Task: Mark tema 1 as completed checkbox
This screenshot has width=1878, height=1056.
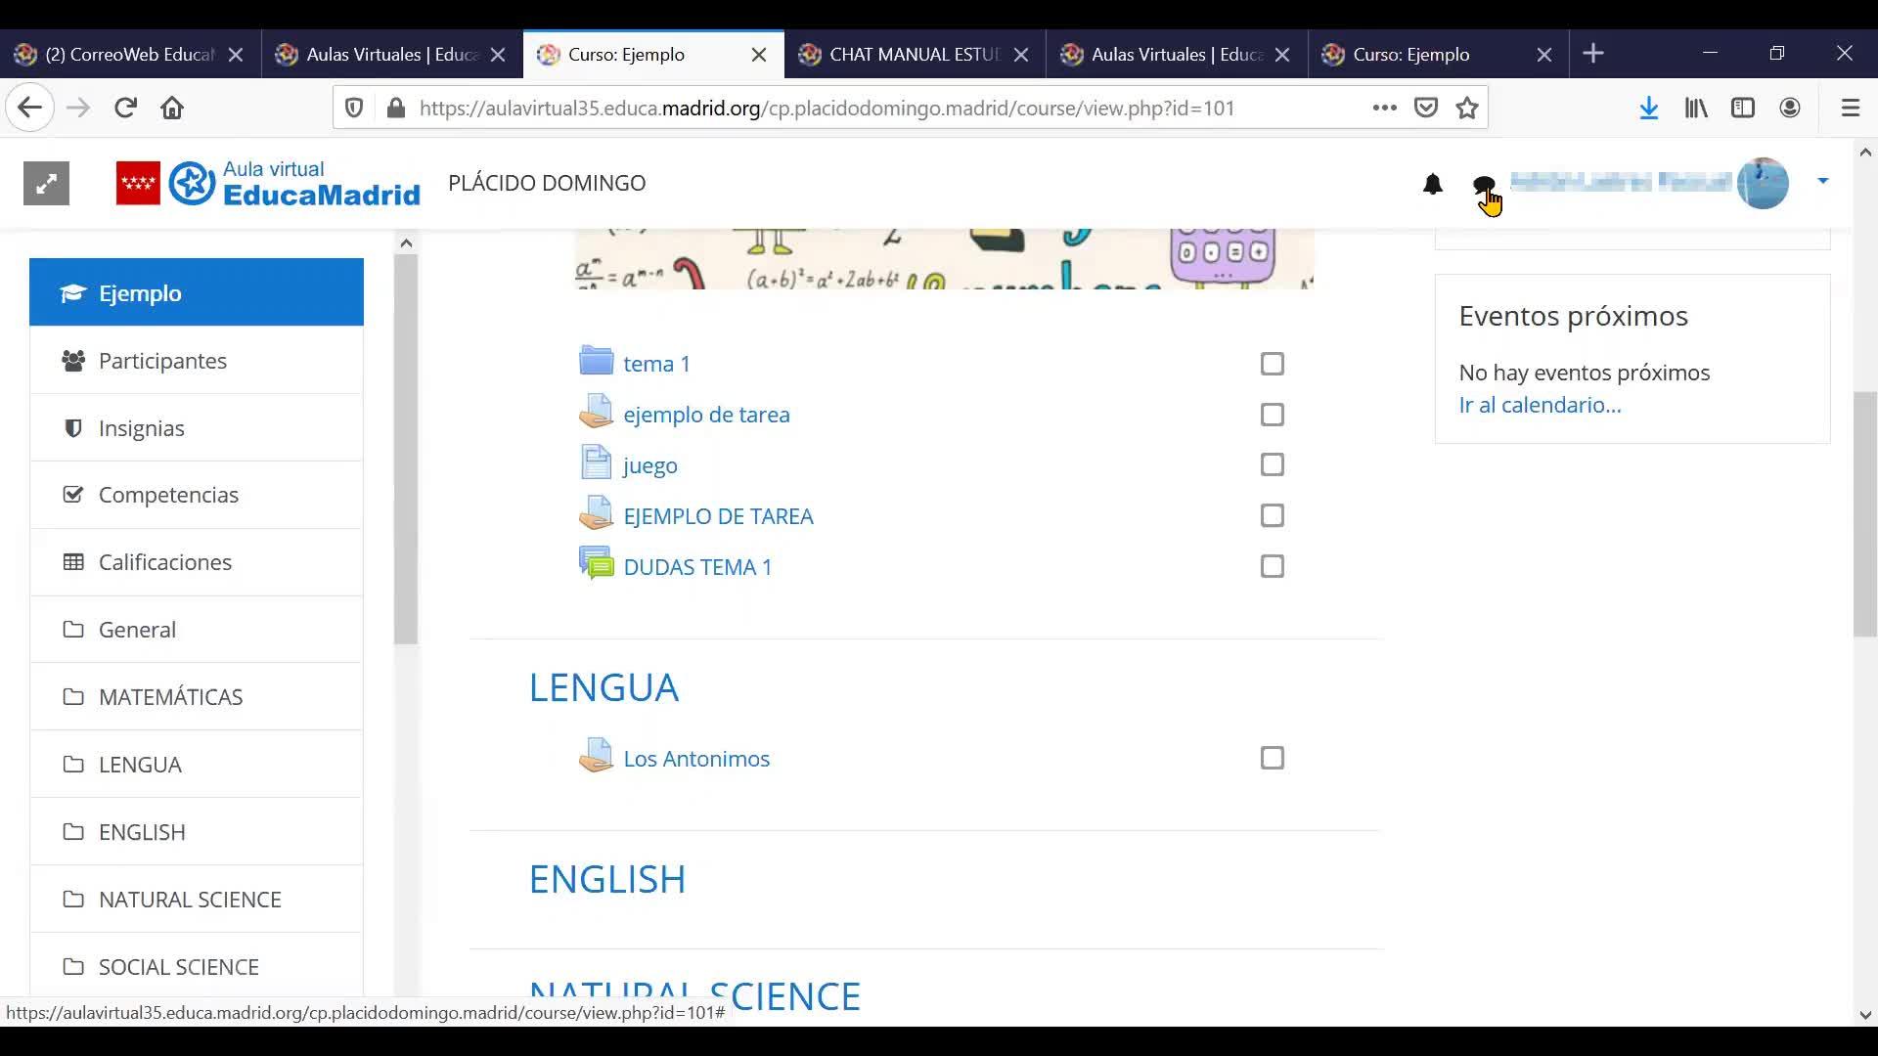Action: pyautogui.click(x=1272, y=364)
